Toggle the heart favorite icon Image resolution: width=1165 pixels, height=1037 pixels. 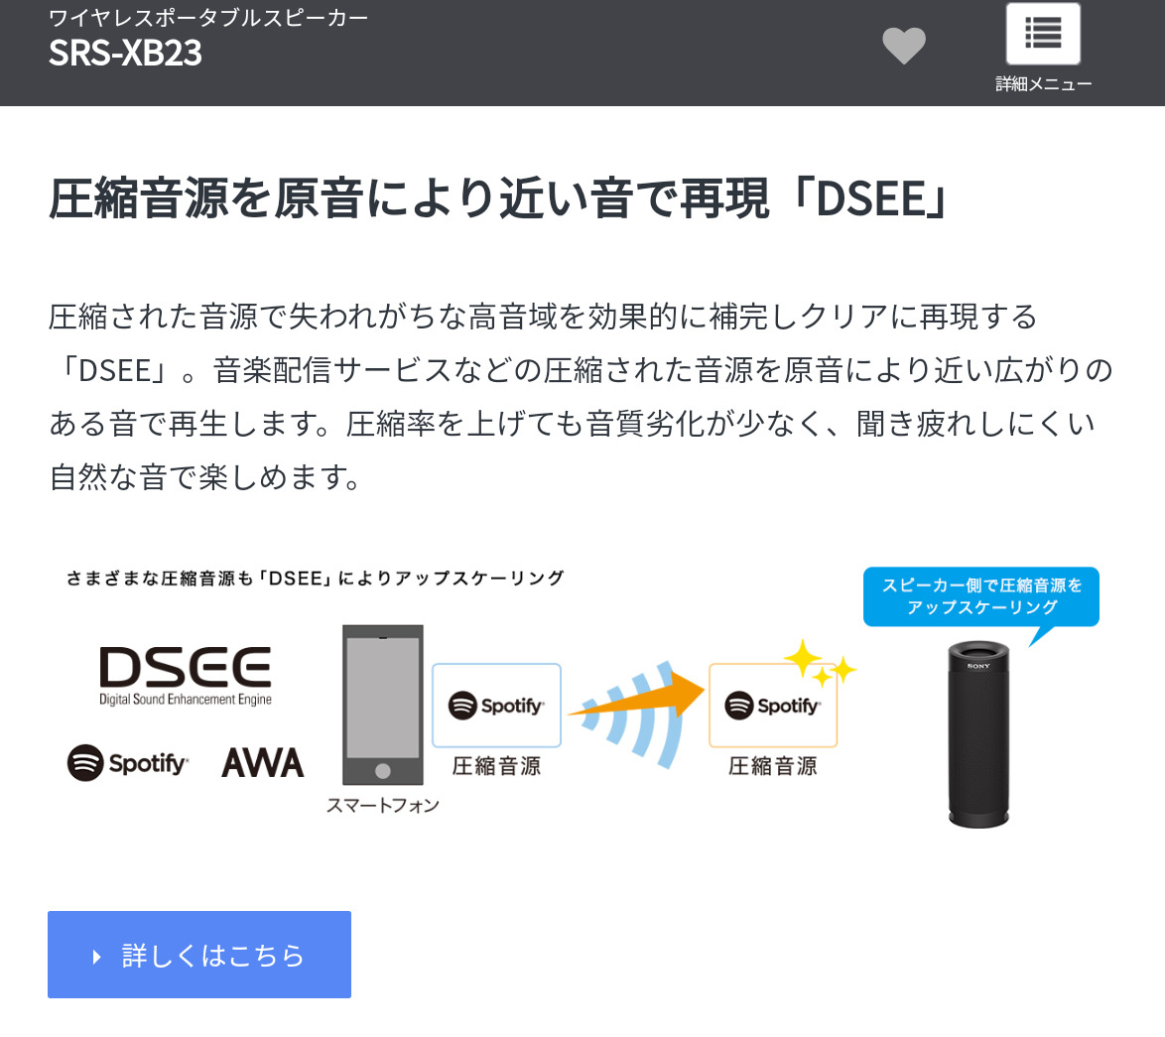pyautogui.click(x=903, y=46)
